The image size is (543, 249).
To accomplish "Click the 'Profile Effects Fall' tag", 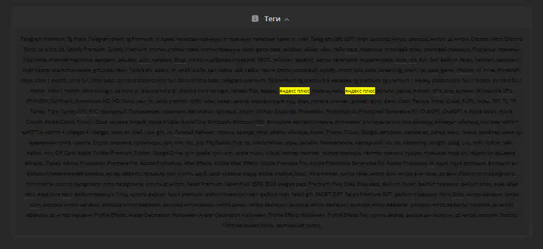I will tap(348, 215).
